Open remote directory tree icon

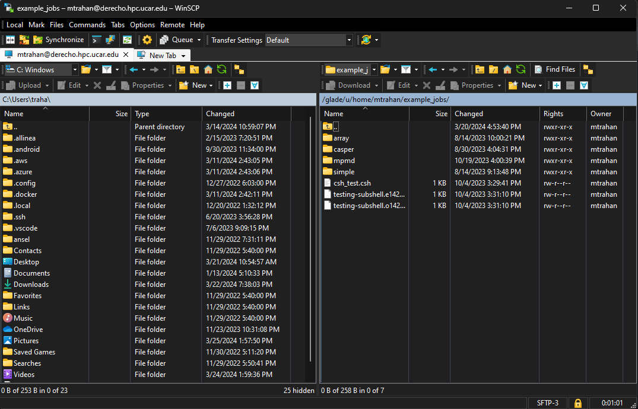click(x=588, y=69)
